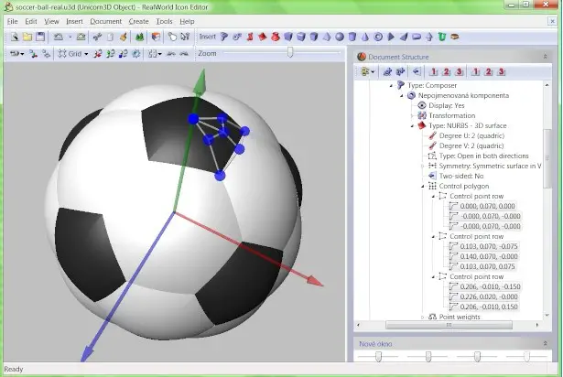Click the Save floppy disk icon
Image resolution: width=563 pixels, height=377 pixels.
[40, 37]
